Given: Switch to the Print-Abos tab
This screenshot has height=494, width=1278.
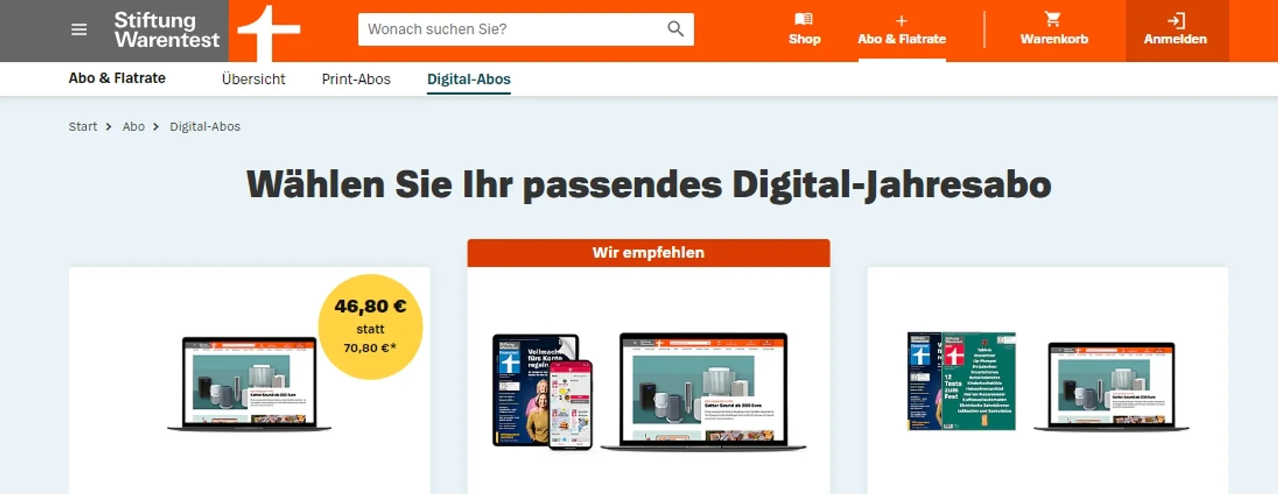Looking at the screenshot, I should click(x=356, y=79).
